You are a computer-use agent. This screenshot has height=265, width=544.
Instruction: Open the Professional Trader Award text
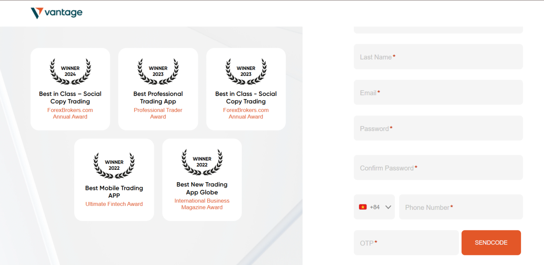[158, 113]
